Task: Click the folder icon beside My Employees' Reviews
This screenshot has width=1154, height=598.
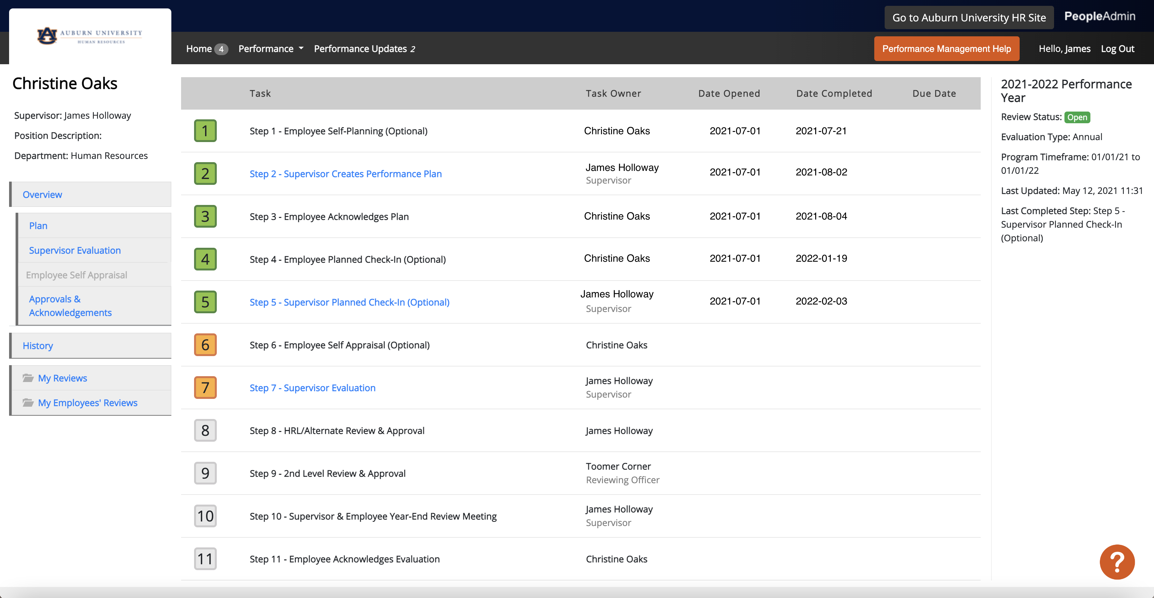Action: (28, 402)
